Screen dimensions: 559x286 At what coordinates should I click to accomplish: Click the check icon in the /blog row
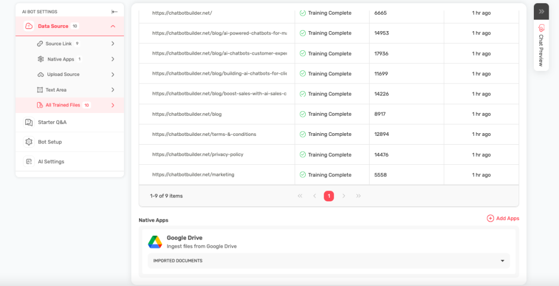coord(302,114)
